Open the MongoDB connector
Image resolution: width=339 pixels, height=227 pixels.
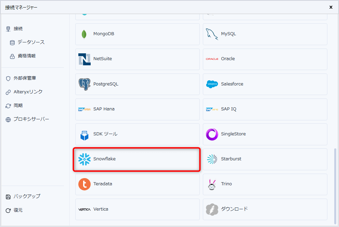point(137,34)
